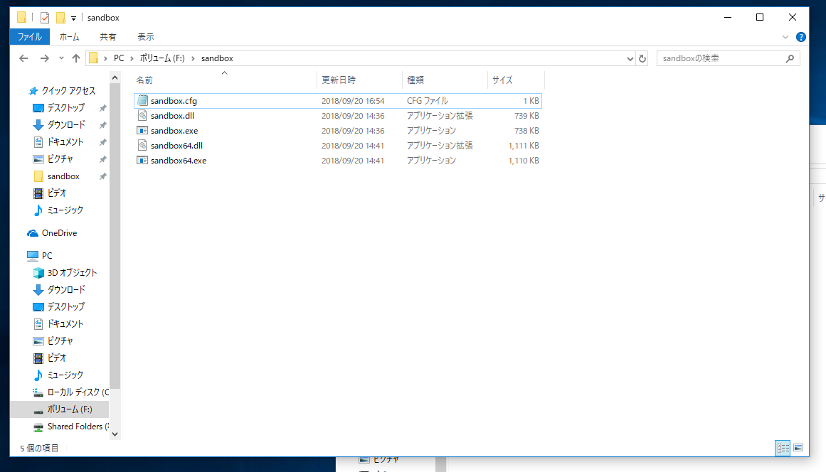The height and width of the screenshot is (472, 826).
Task: Open Customize Quick Access Toolbar dropdown
Action: pyautogui.click(x=74, y=18)
